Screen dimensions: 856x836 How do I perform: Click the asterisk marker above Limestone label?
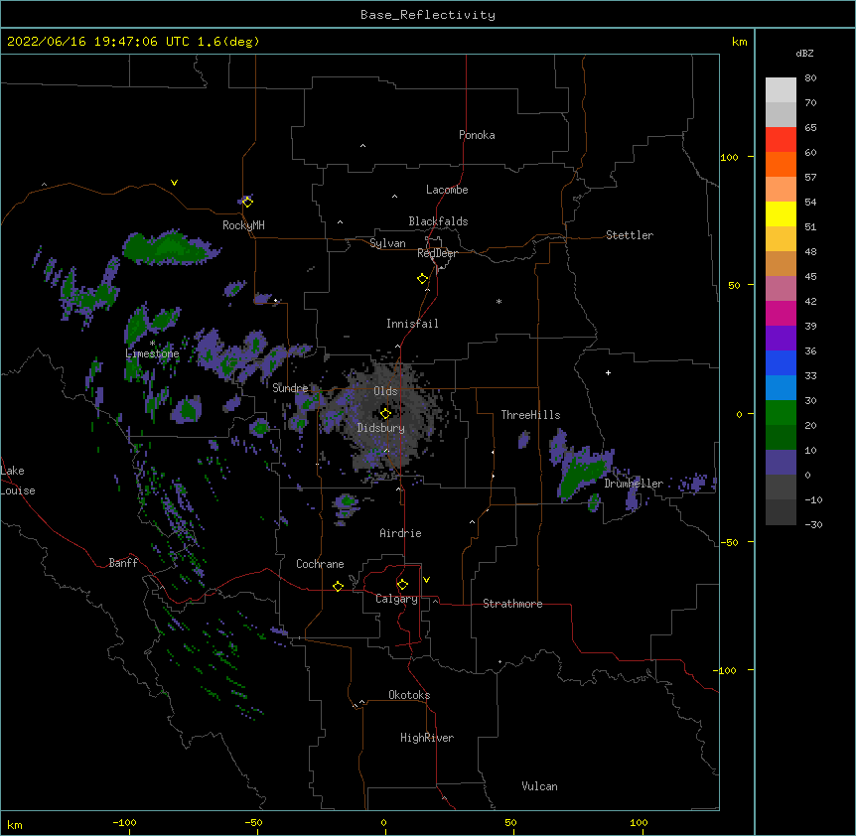coord(152,343)
